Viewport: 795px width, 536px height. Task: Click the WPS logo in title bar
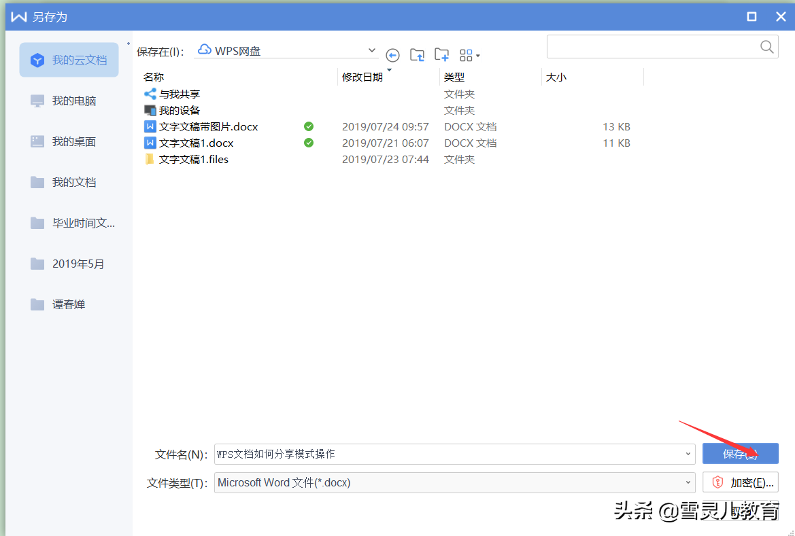click(19, 17)
